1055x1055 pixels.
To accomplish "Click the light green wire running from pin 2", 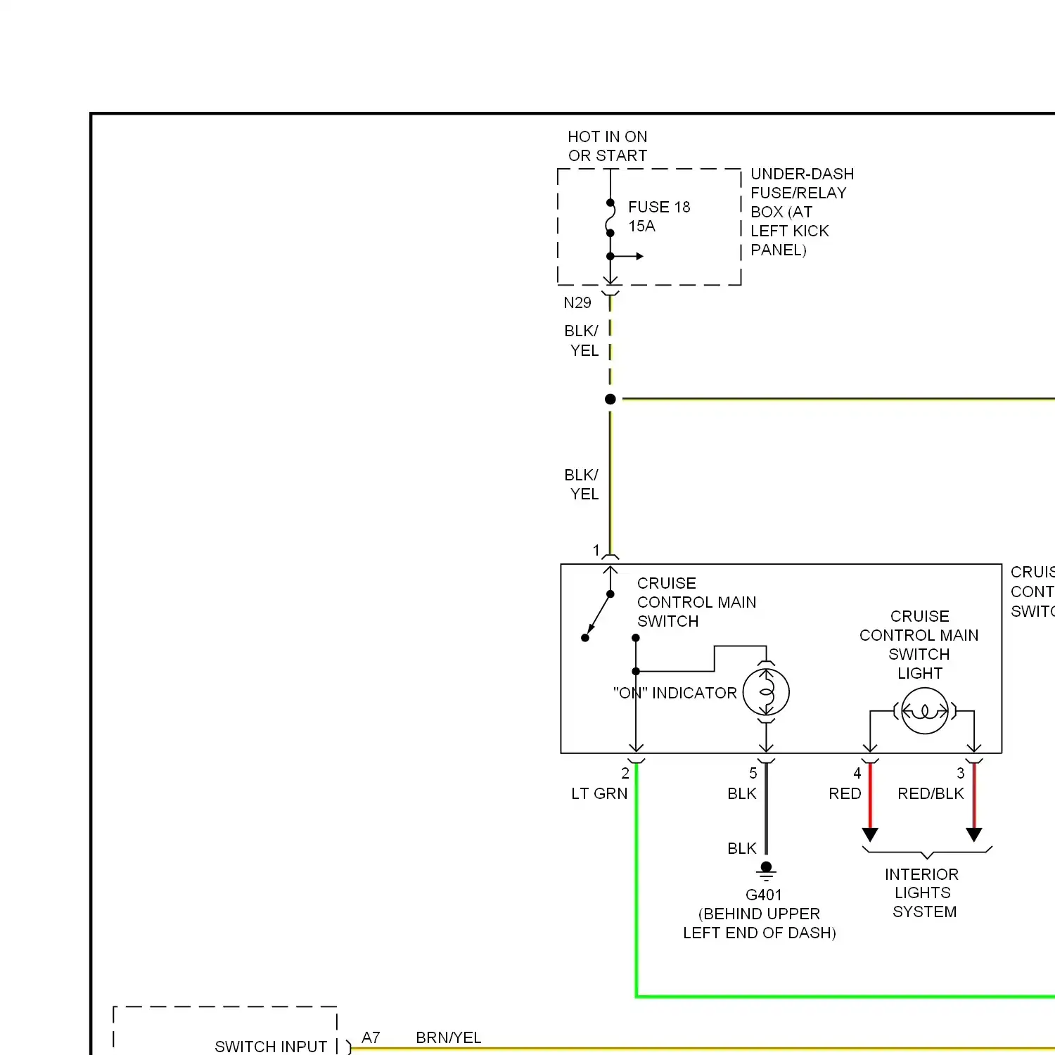I will coord(636,879).
